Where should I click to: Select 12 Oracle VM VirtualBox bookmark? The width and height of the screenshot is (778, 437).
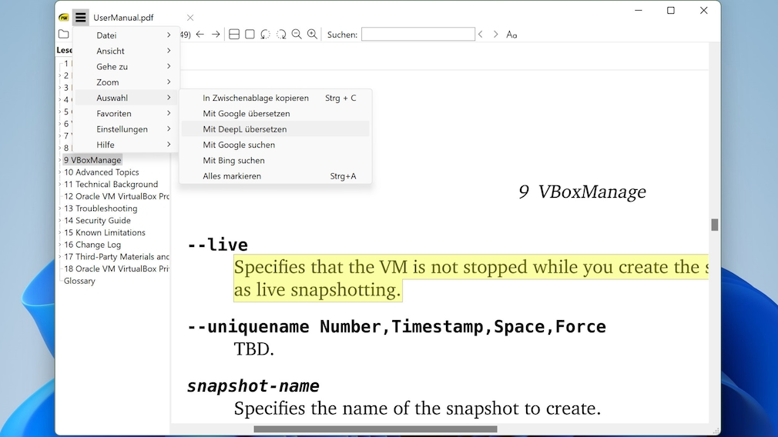(x=116, y=196)
